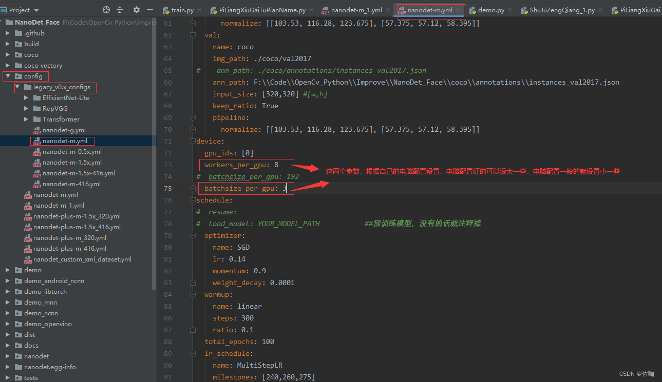Click the YML icon of nanodet-g.yml
The width and height of the screenshot is (662, 382).
click(x=37, y=130)
